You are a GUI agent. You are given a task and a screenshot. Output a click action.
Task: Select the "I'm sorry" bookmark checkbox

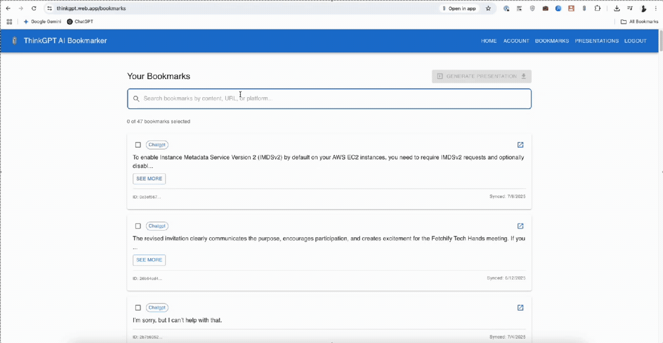[x=138, y=307]
